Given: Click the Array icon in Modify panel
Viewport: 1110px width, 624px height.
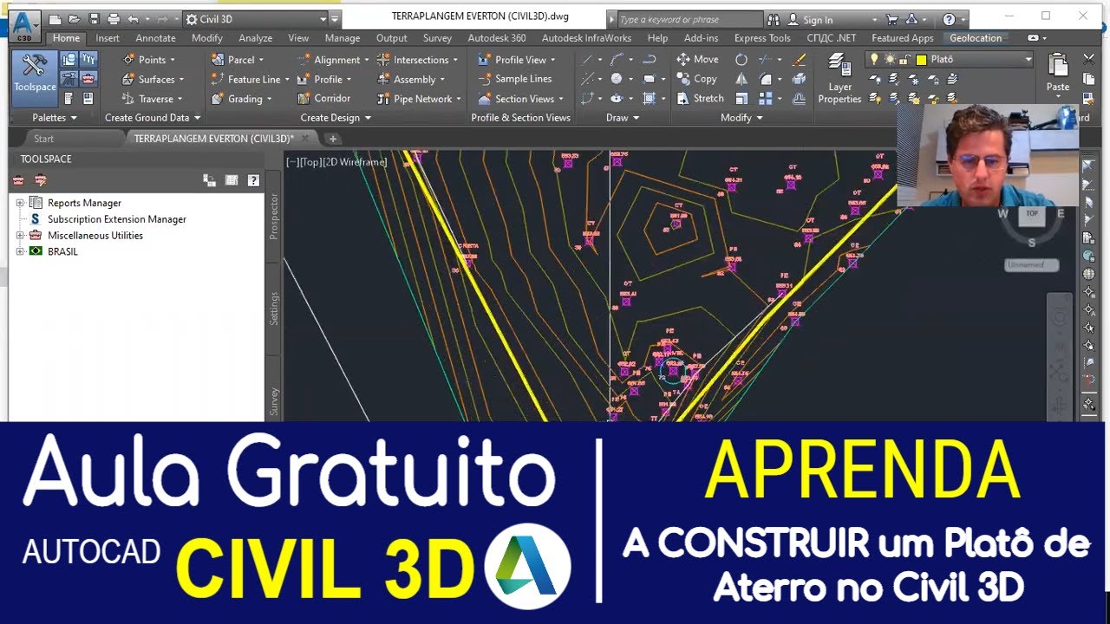Looking at the screenshot, I should 766,99.
